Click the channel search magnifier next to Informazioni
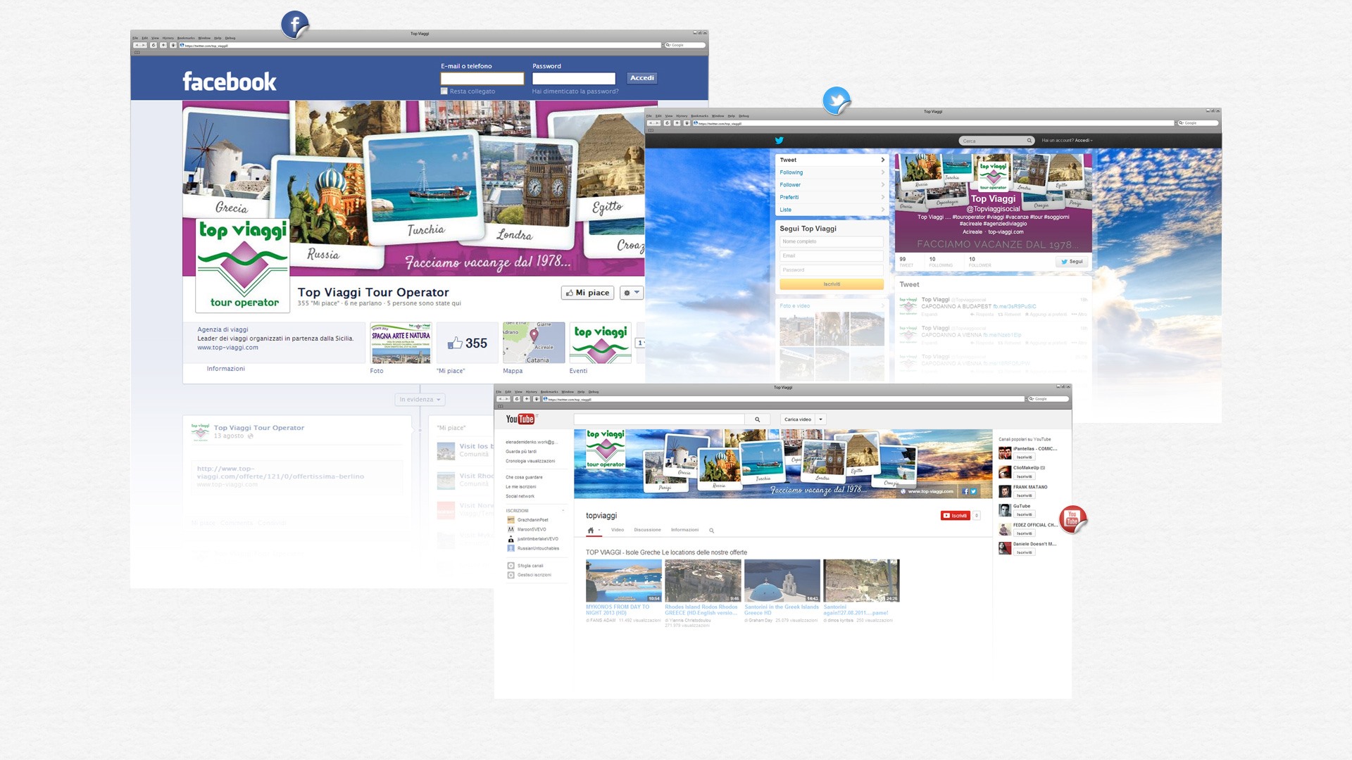1352x760 pixels. [x=711, y=531]
